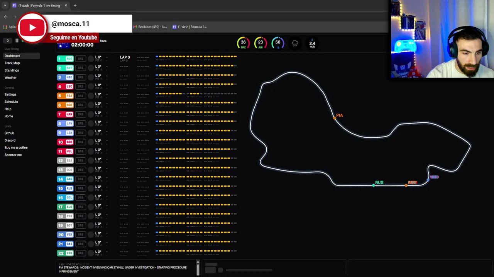Viewport: 494px width, 277px height.
Task: Click the DRS indicator in PER row
Action: pyautogui.click(x=80, y=216)
